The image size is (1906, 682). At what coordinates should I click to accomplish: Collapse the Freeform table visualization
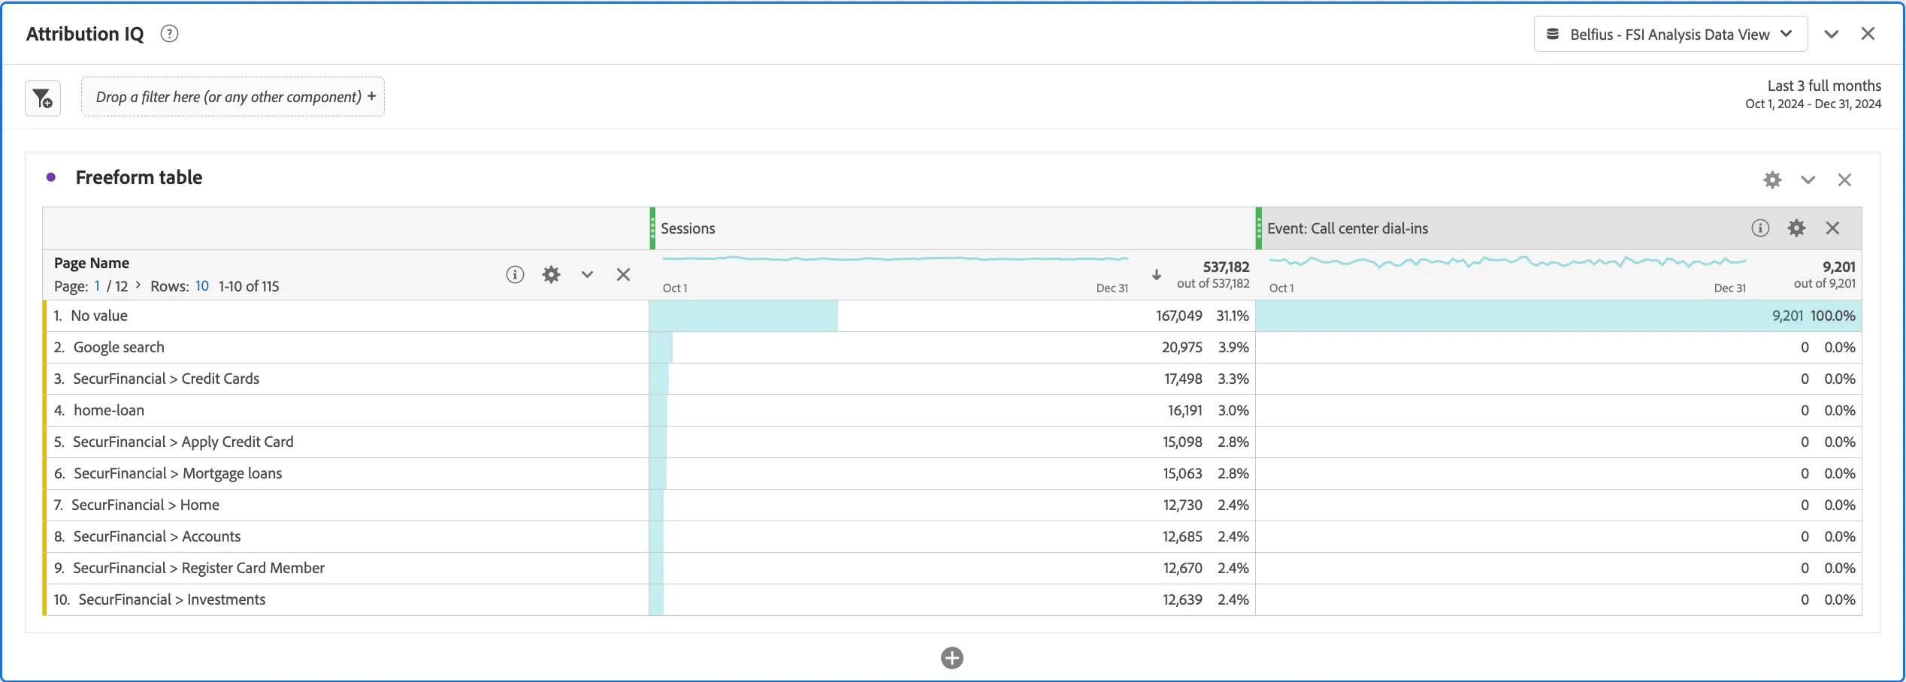1808,180
